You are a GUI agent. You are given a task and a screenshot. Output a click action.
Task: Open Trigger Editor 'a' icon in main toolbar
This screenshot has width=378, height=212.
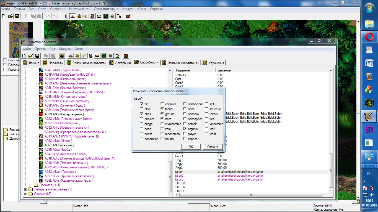click(x=79, y=16)
